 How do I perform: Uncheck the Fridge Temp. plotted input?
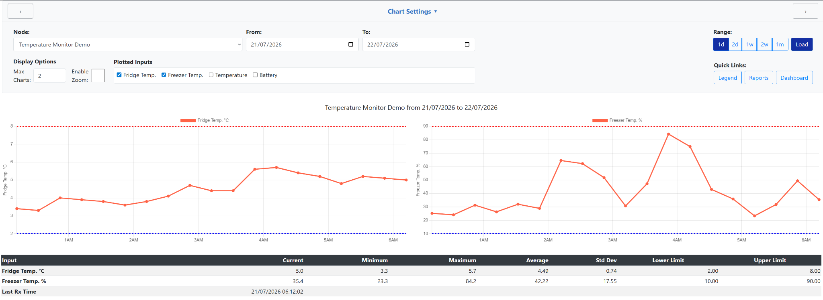(x=119, y=75)
